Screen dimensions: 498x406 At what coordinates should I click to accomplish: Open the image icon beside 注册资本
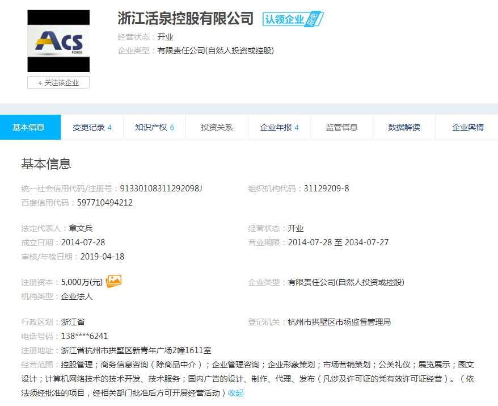coord(114,281)
